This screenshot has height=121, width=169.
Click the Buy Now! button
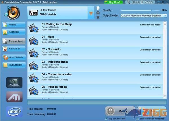click(114, 2)
